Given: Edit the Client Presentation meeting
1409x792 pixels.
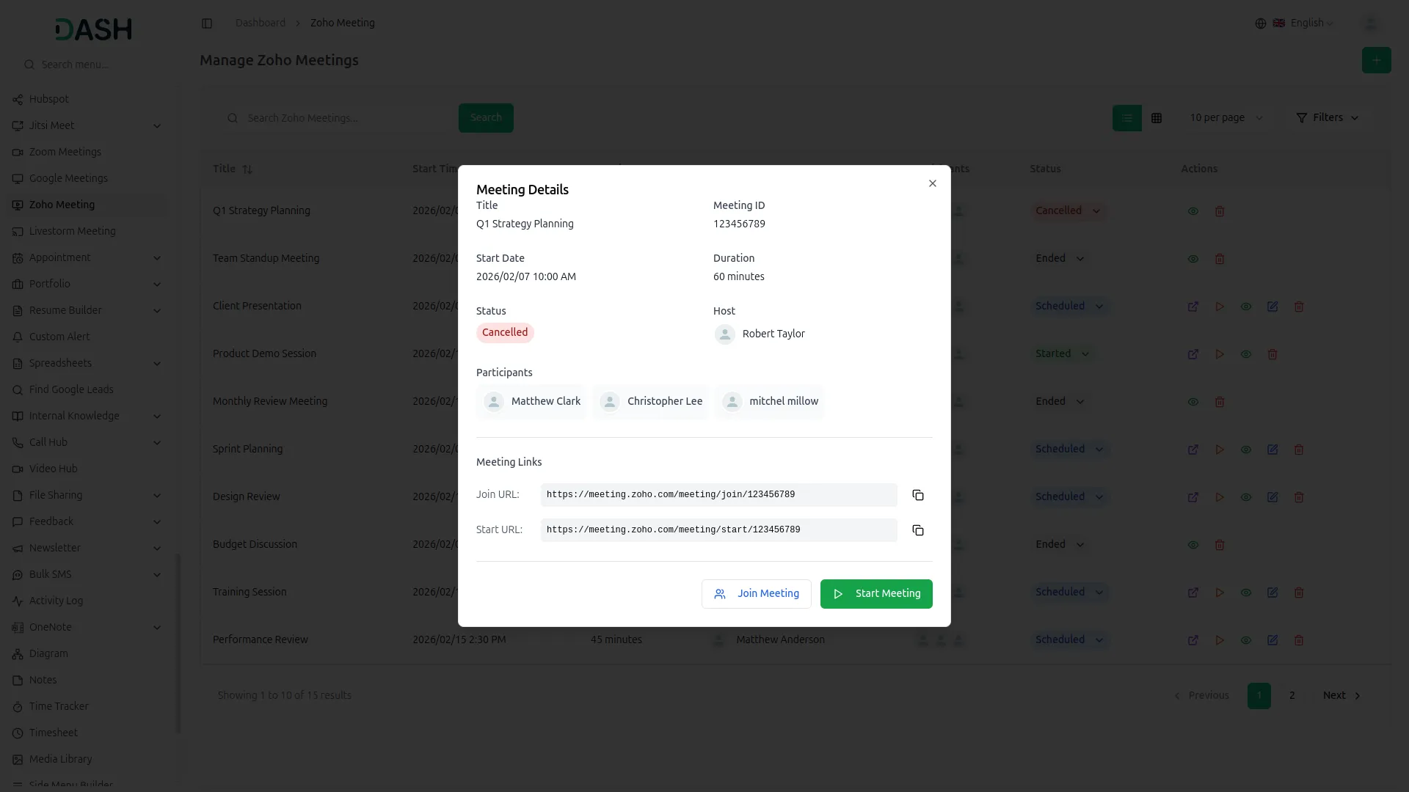Looking at the screenshot, I should point(1273,307).
